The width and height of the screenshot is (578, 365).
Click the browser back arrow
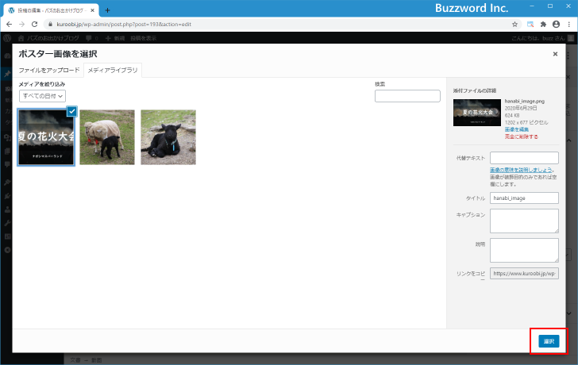(x=8, y=25)
